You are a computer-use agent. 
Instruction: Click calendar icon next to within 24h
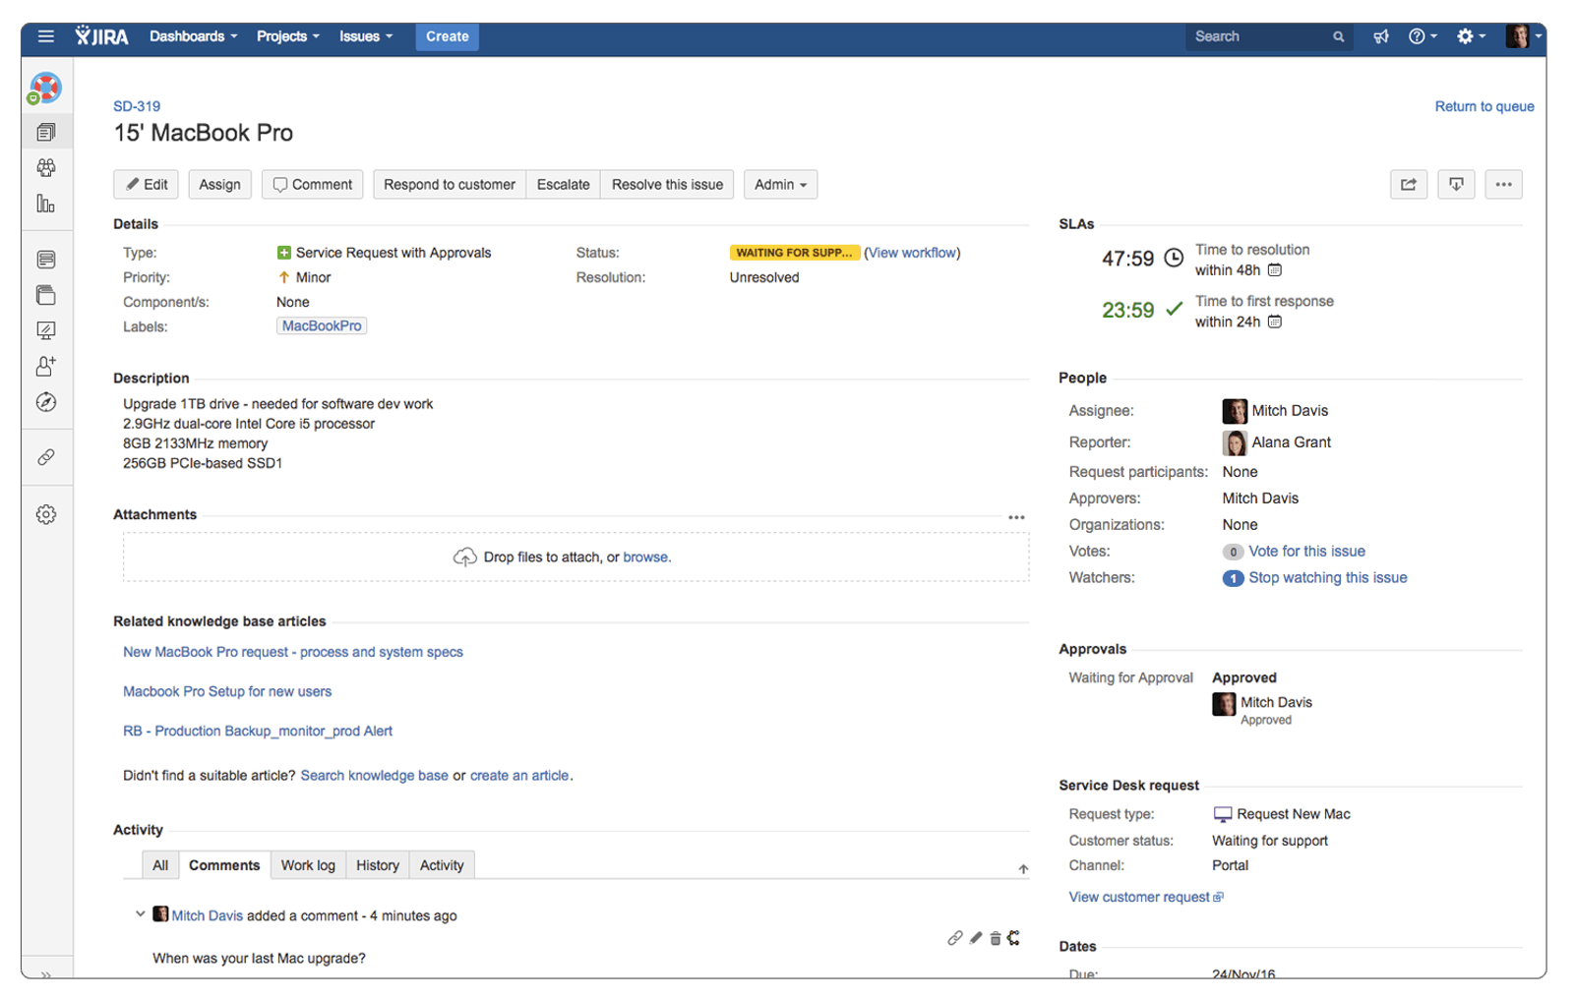point(1274,322)
